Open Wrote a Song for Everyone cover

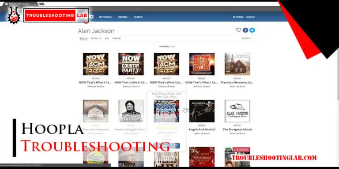(131, 111)
